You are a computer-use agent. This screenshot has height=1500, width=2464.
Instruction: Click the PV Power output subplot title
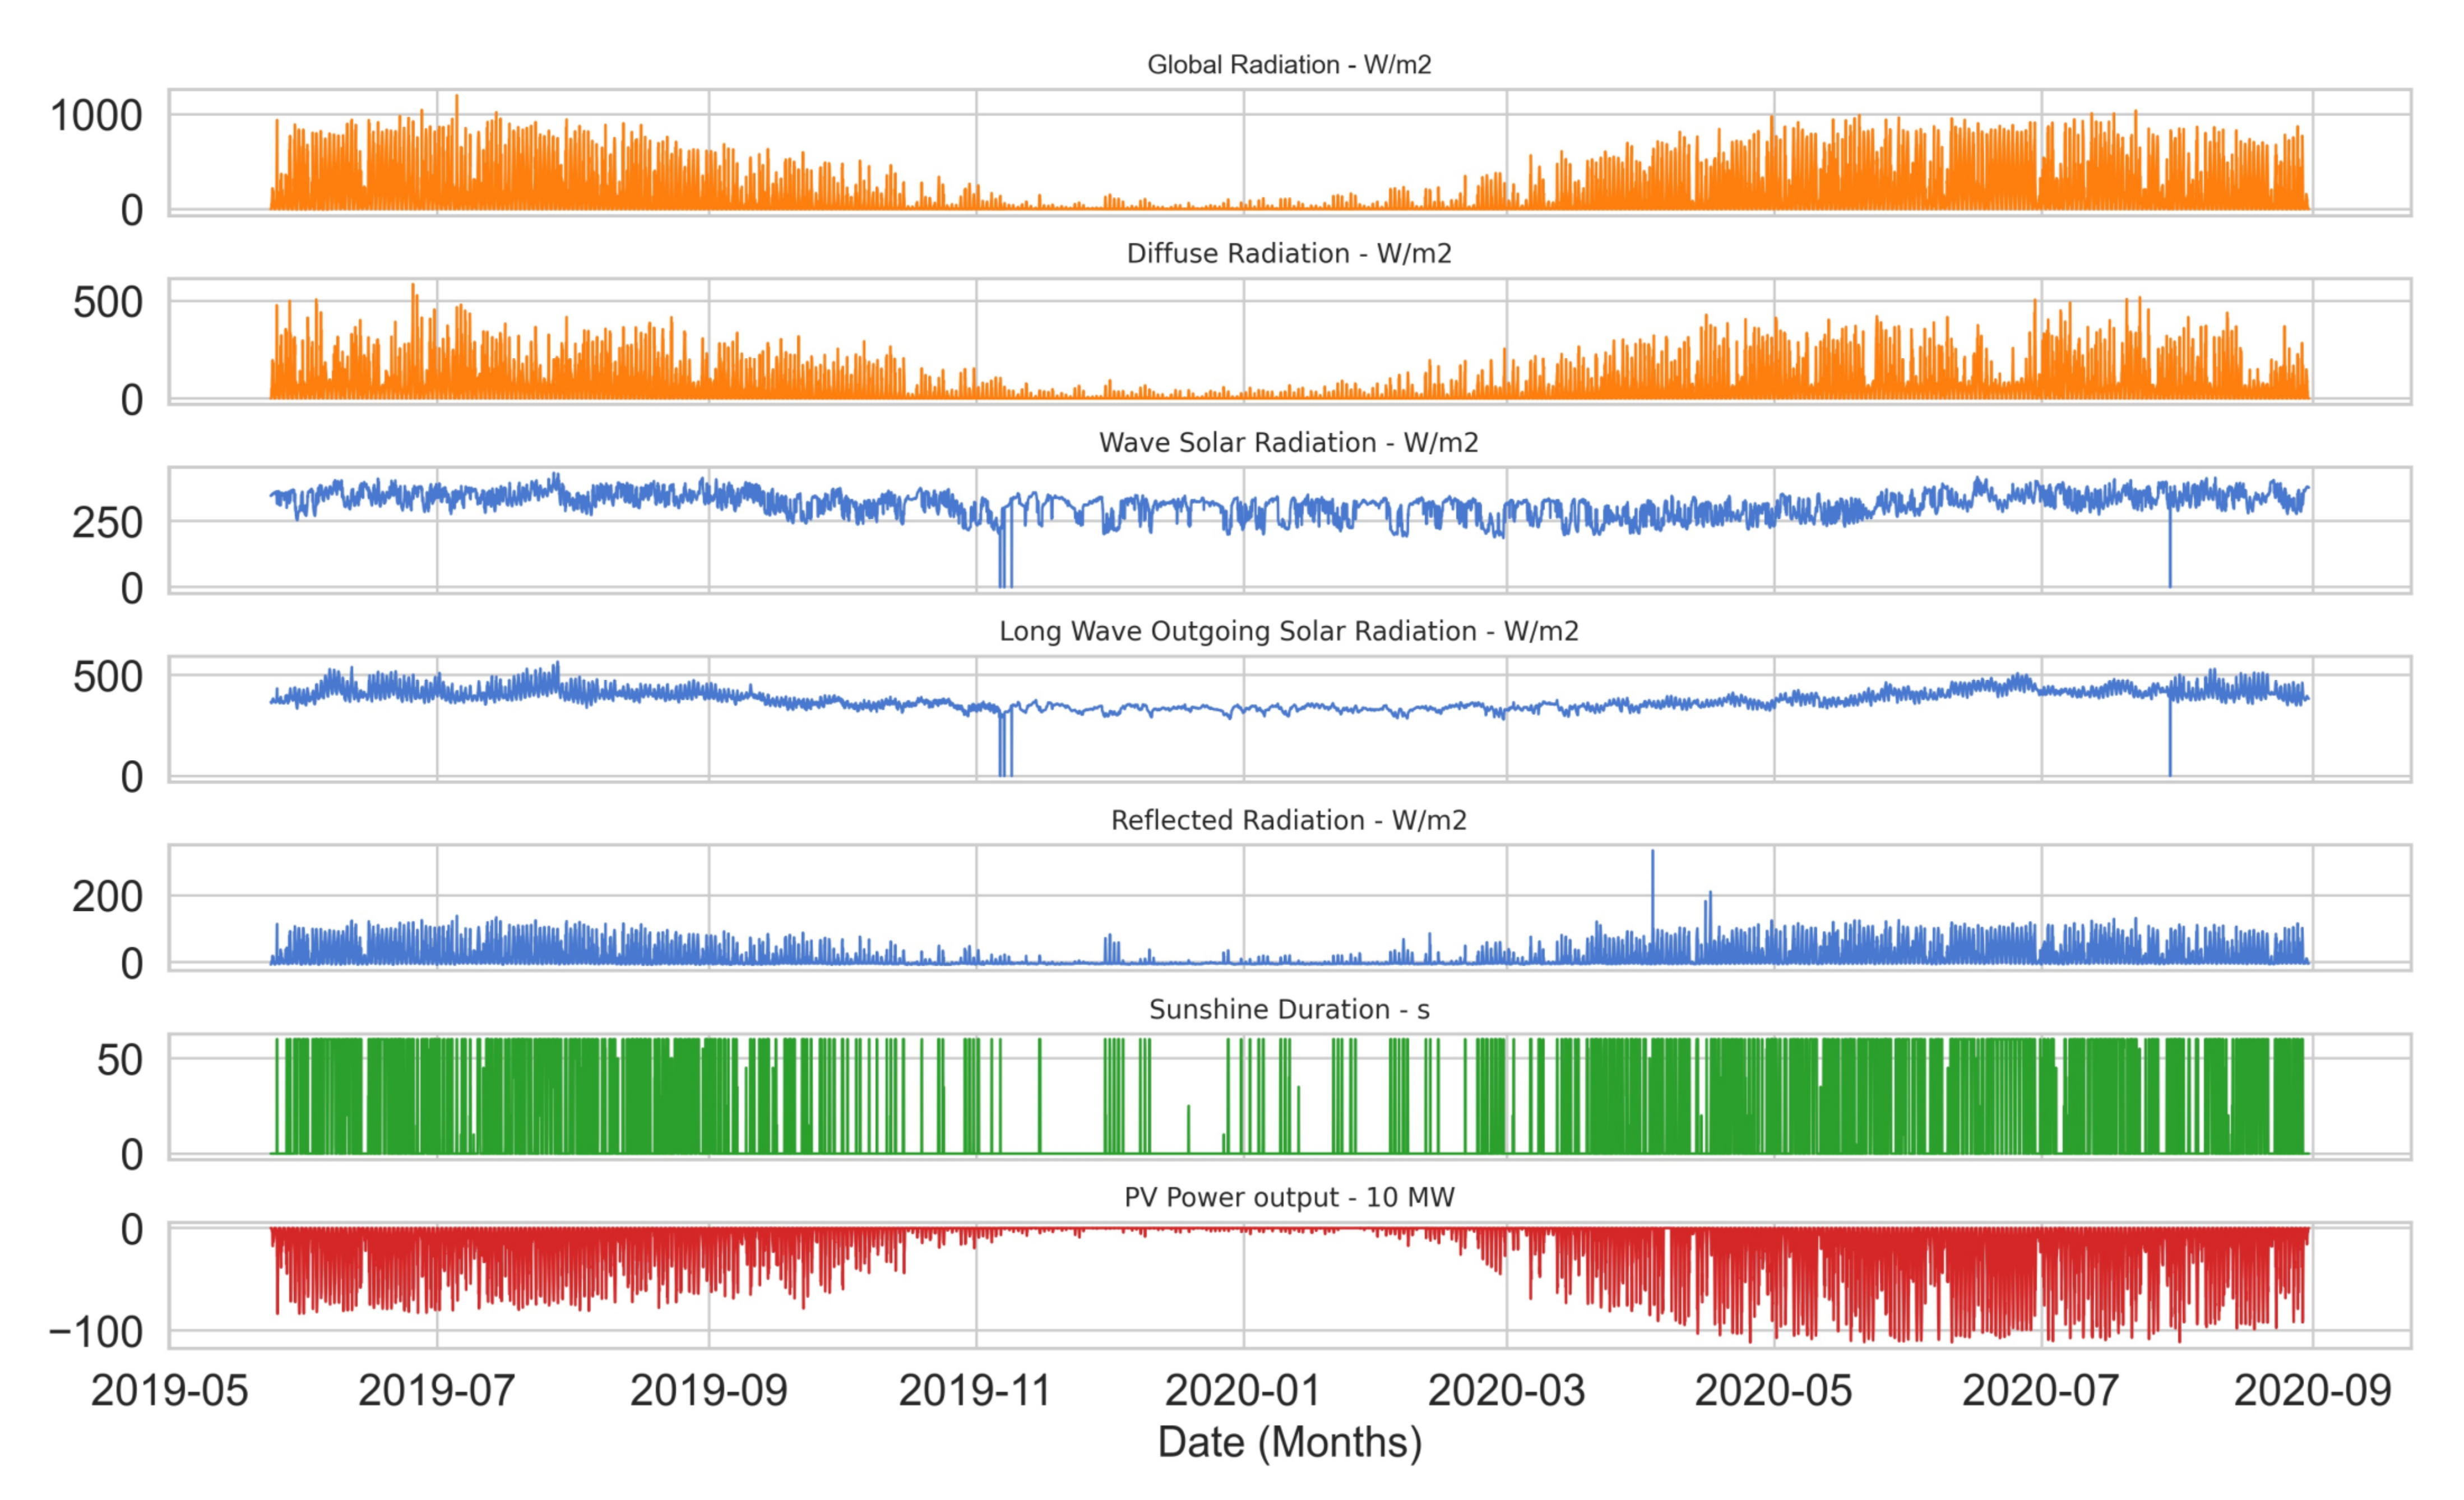click(1289, 1198)
